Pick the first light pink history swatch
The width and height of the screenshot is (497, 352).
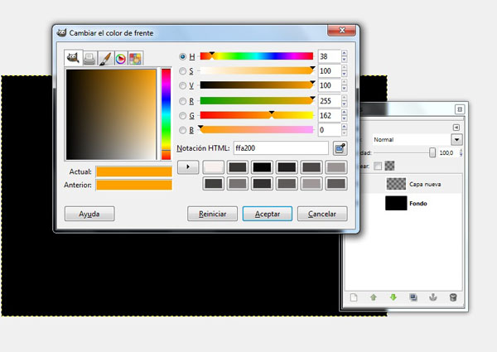pyautogui.click(x=214, y=167)
